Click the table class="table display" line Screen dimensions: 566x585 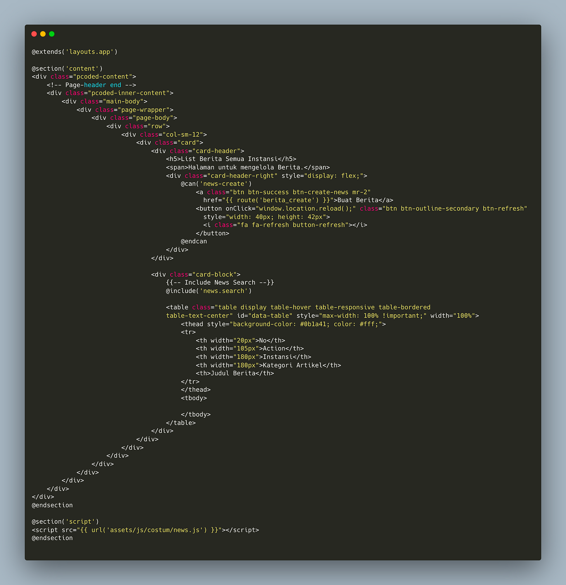pos(298,307)
